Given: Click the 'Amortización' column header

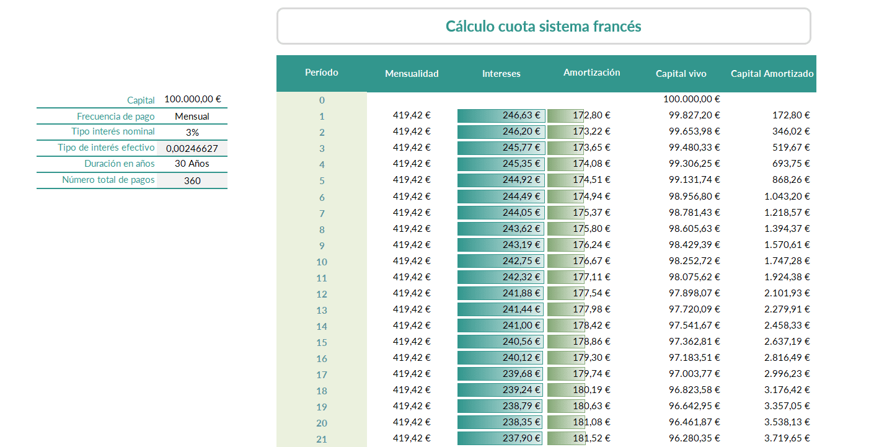Looking at the screenshot, I should (x=592, y=73).
